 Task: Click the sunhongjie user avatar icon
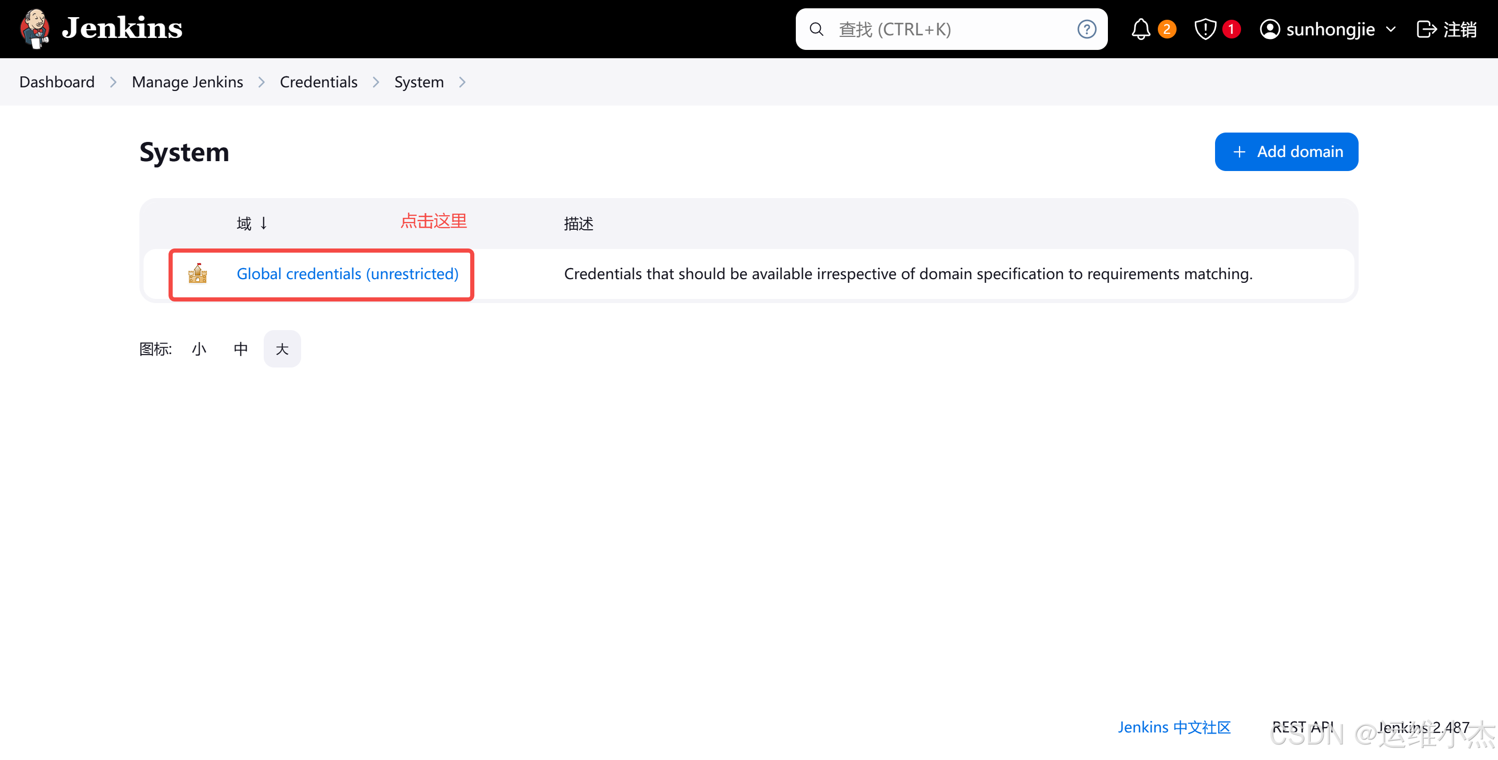pyautogui.click(x=1270, y=29)
